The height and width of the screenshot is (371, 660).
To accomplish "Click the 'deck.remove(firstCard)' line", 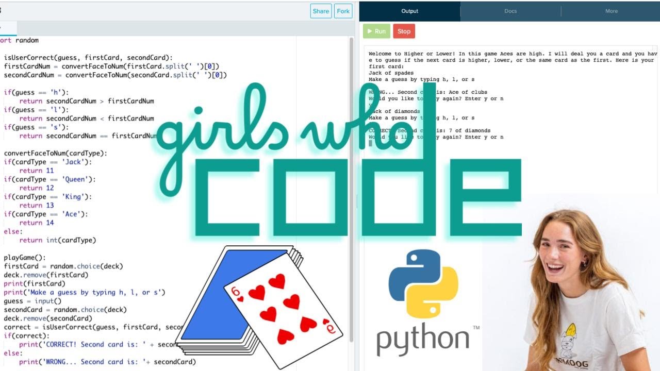I will click(x=46, y=275).
